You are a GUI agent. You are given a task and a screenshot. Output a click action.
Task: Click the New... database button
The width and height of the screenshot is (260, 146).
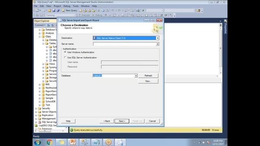(x=148, y=81)
